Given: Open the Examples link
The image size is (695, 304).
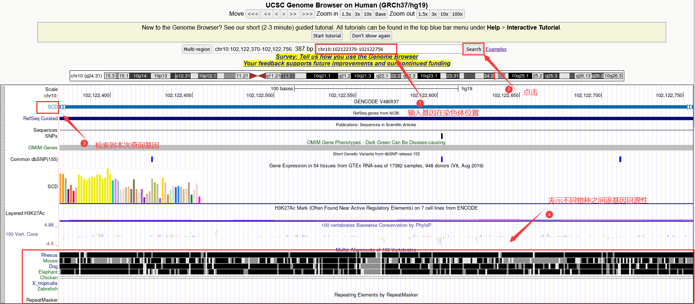Looking at the screenshot, I should pyautogui.click(x=496, y=49).
